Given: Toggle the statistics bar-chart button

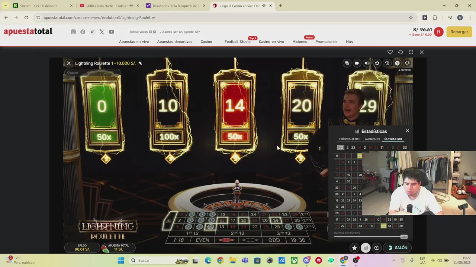Looking at the screenshot, I should point(366,248).
